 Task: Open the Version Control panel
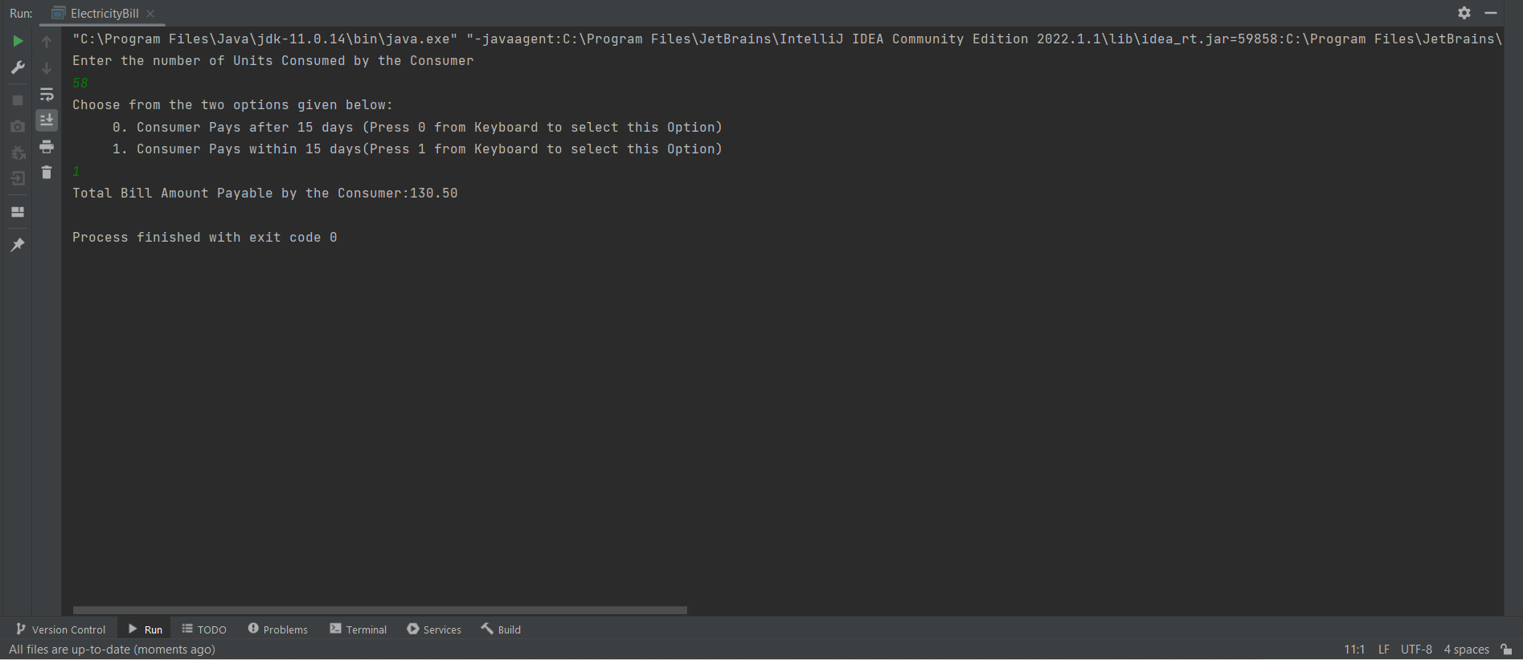pyautogui.click(x=60, y=629)
